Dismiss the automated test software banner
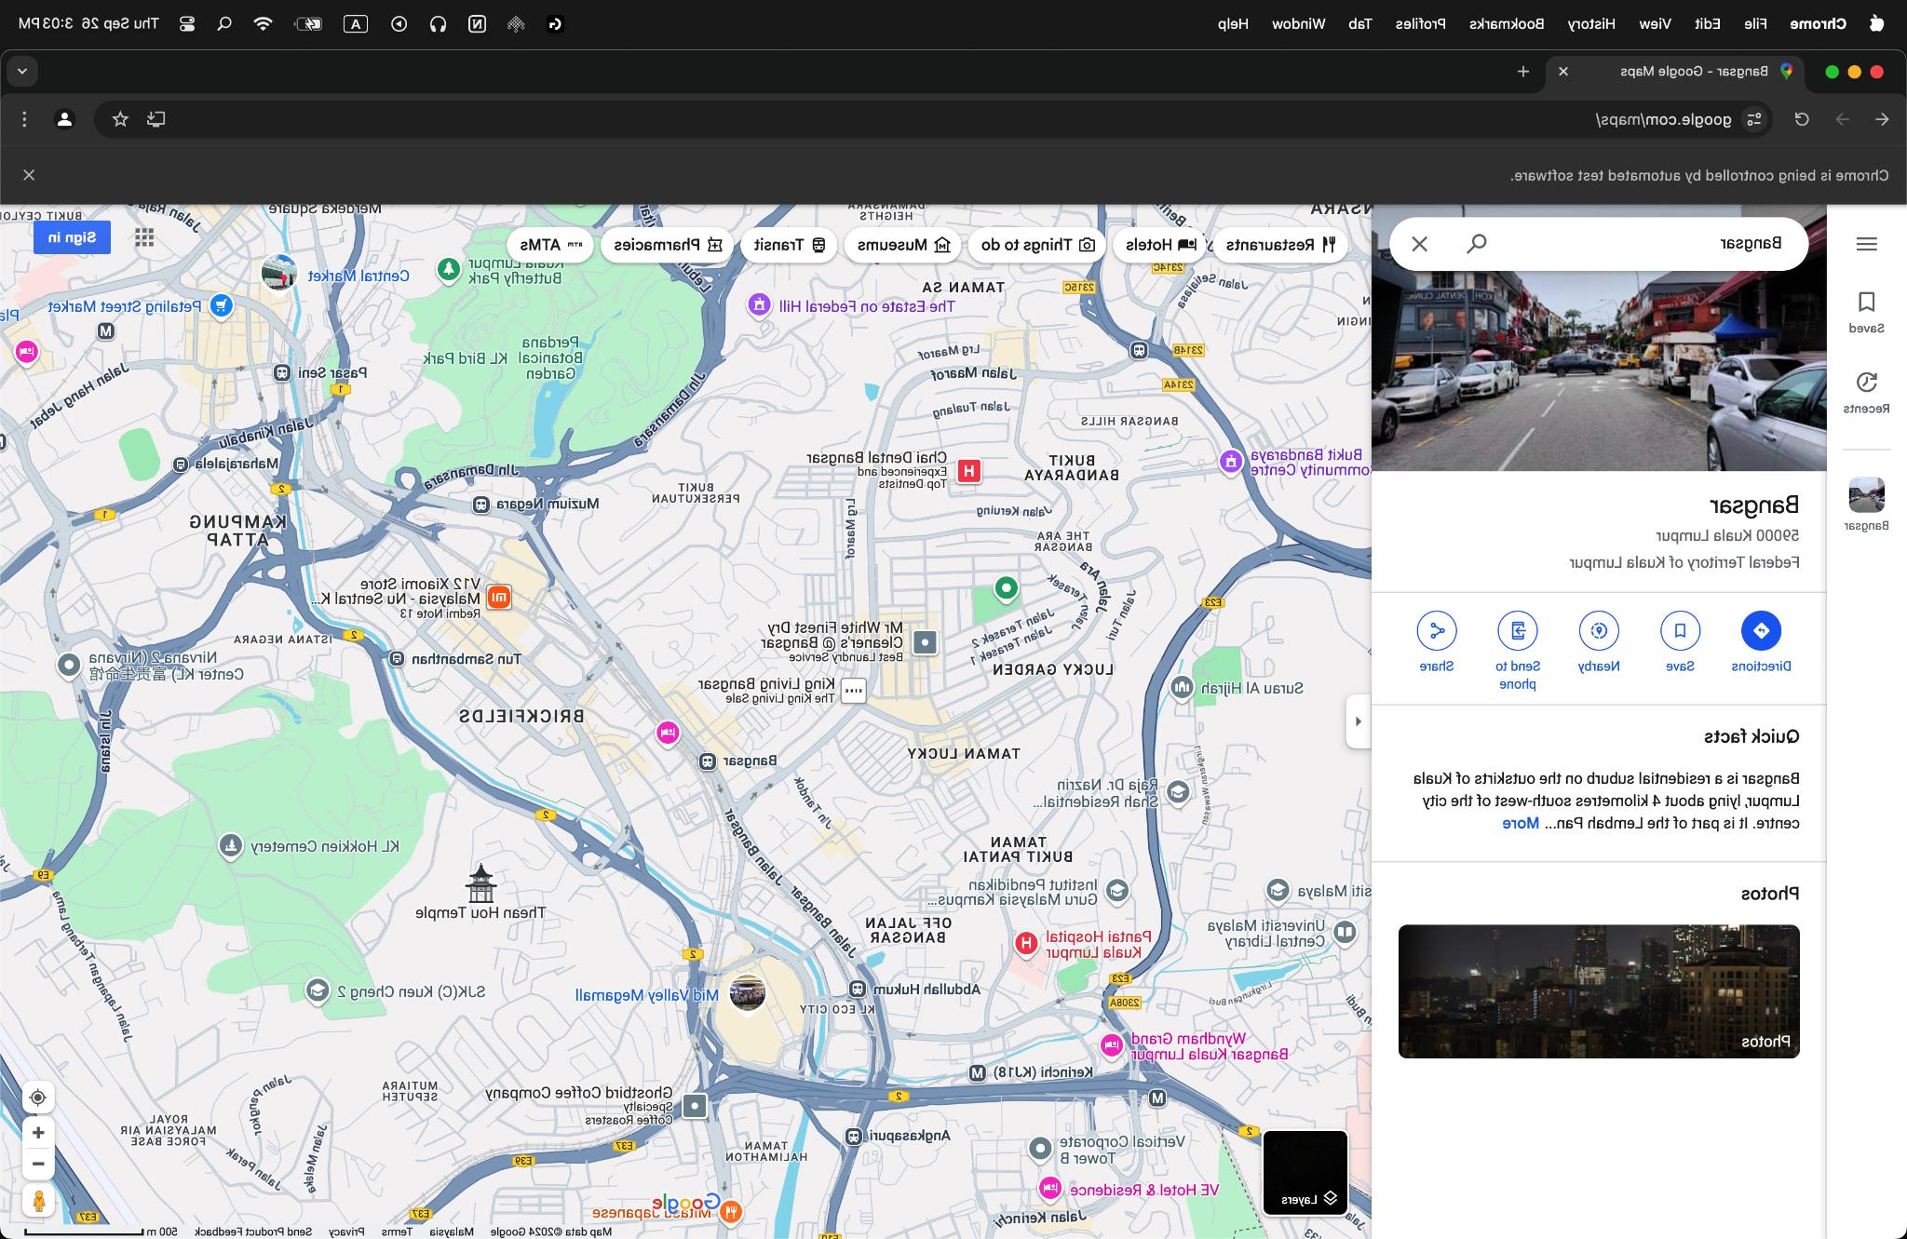The width and height of the screenshot is (1907, 1239). (29, 175)
